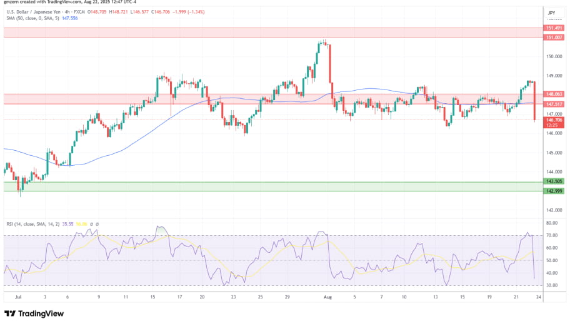Select the 148.063 zone price label
570x321 pixels.
(554, 94)
